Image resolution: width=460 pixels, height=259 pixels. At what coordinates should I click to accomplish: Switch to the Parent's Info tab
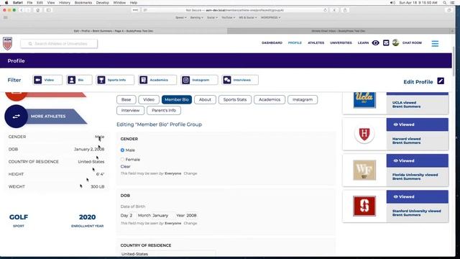pos(164,110)
